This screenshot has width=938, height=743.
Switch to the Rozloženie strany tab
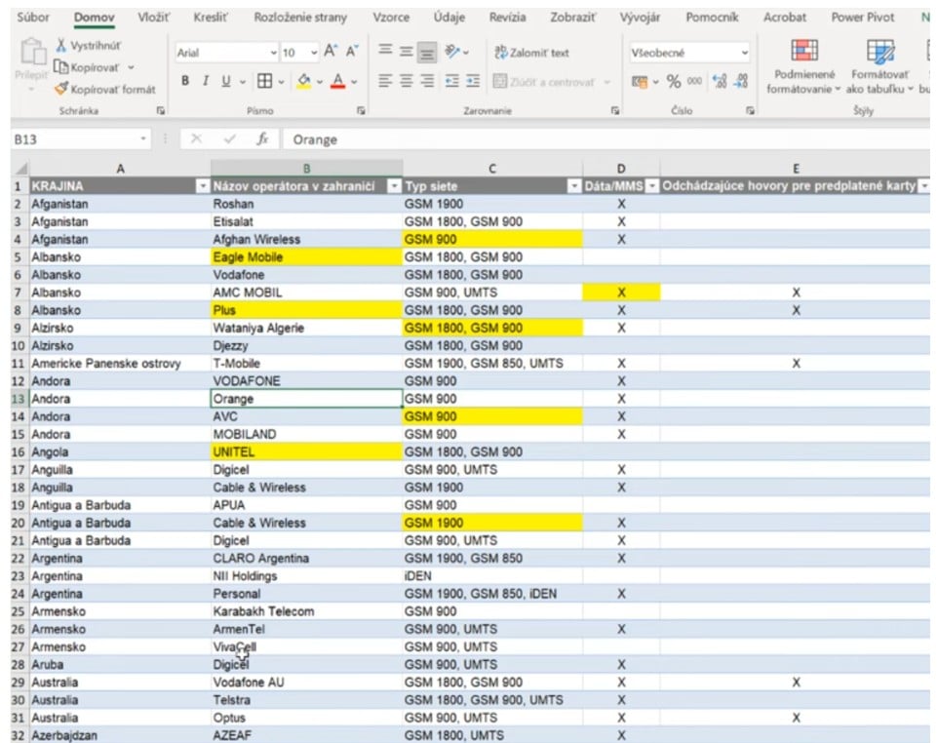(300, 18)
